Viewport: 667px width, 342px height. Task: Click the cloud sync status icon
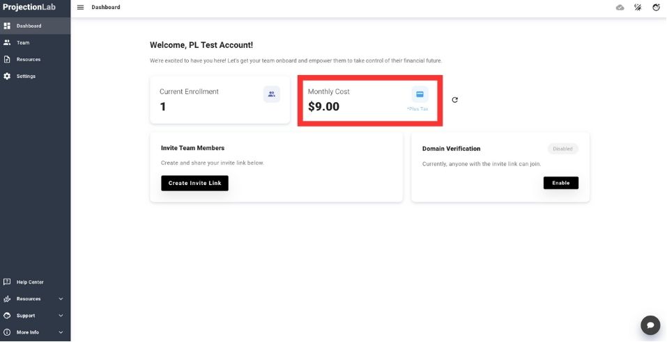(x=620, y=8)
